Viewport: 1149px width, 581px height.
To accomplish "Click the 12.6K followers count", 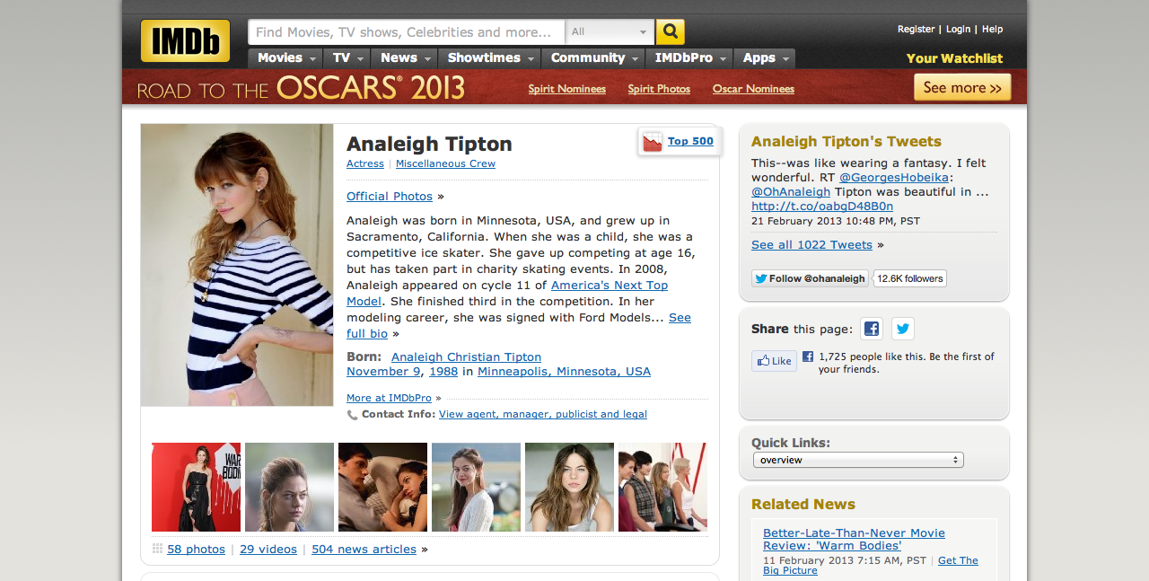I will [910, 278].
